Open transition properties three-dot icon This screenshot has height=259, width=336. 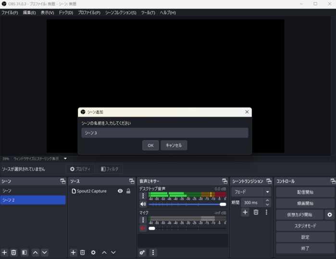[x=266, y=212]
